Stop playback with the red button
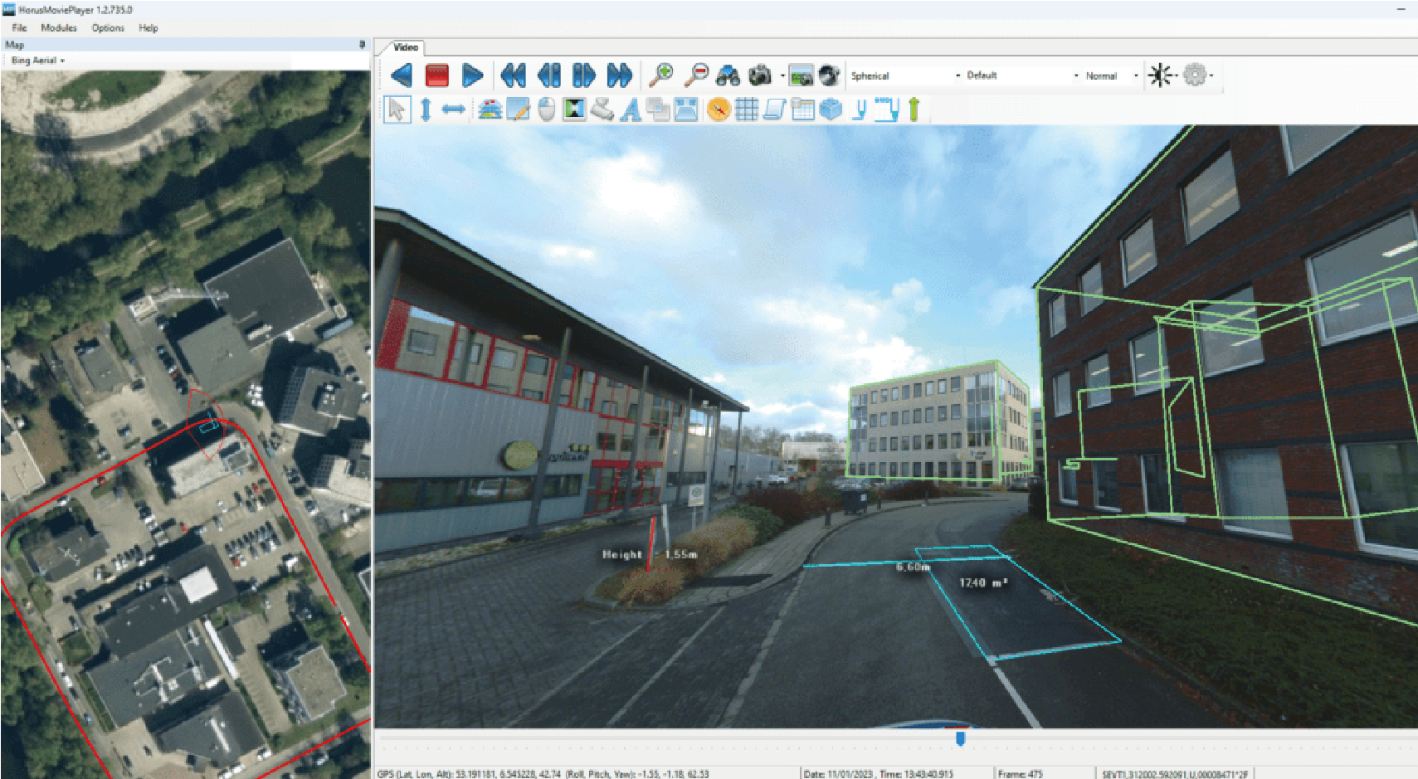The image size is (1418, 779). pyautogui.click(x=438, y=74)
